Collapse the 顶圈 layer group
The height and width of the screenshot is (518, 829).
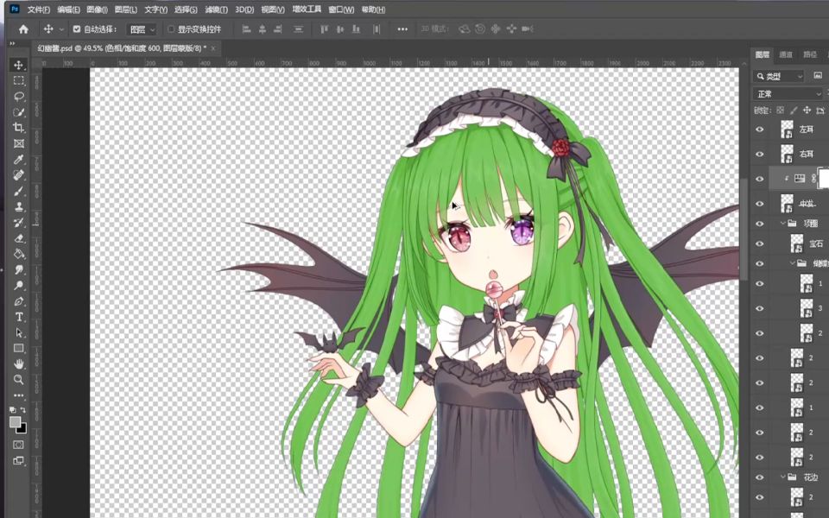(783, 223)
